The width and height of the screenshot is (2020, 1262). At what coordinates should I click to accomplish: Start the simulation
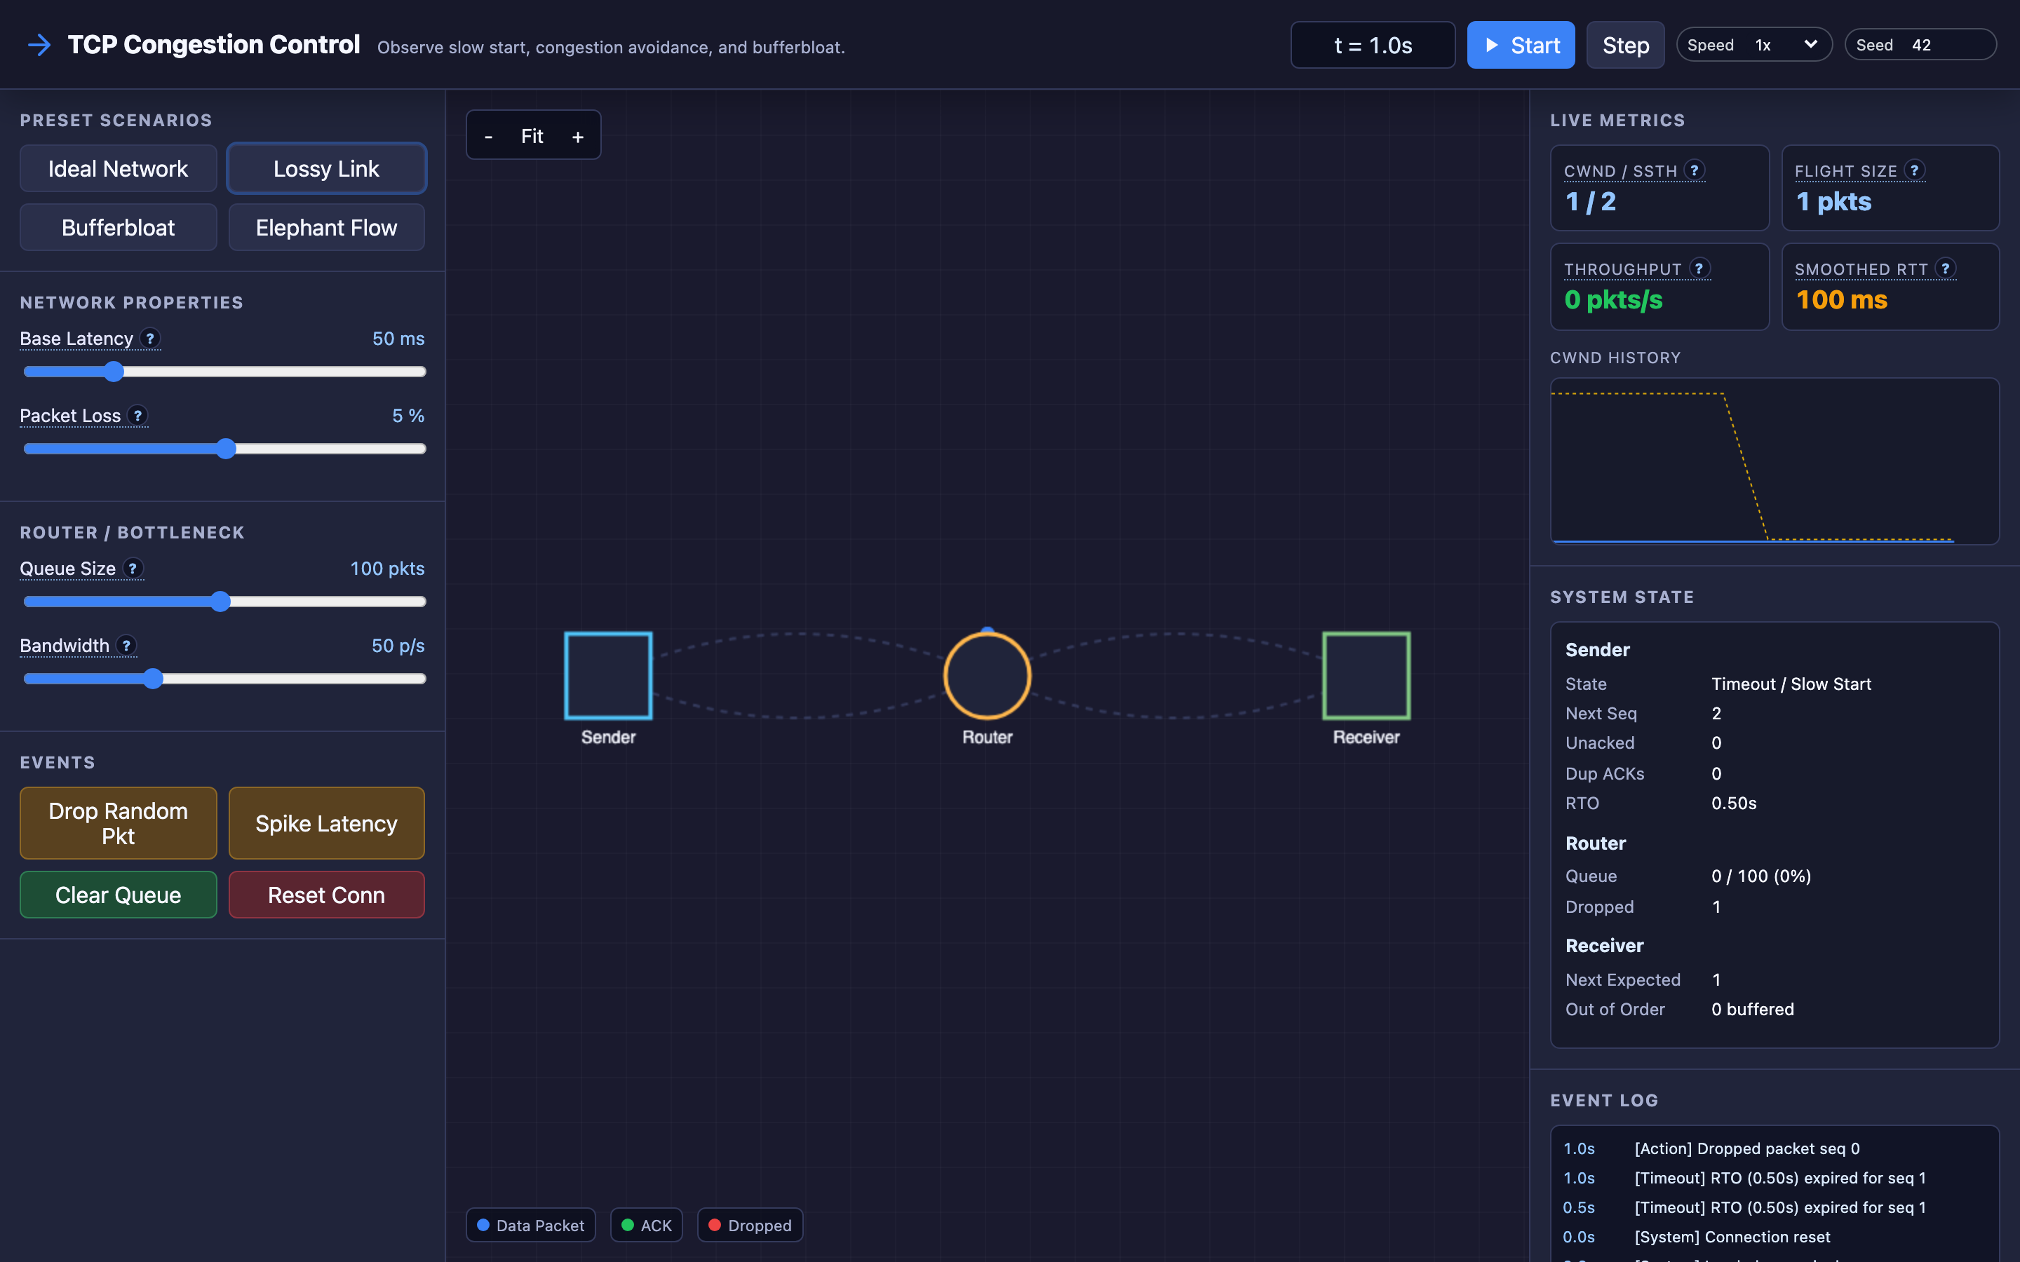point(1521,45)
